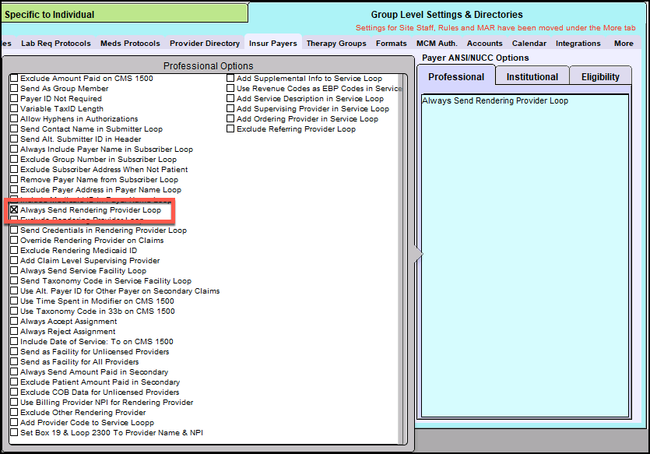Open the MCM Auth. tab
650x454 pixels.
(437, 44)
